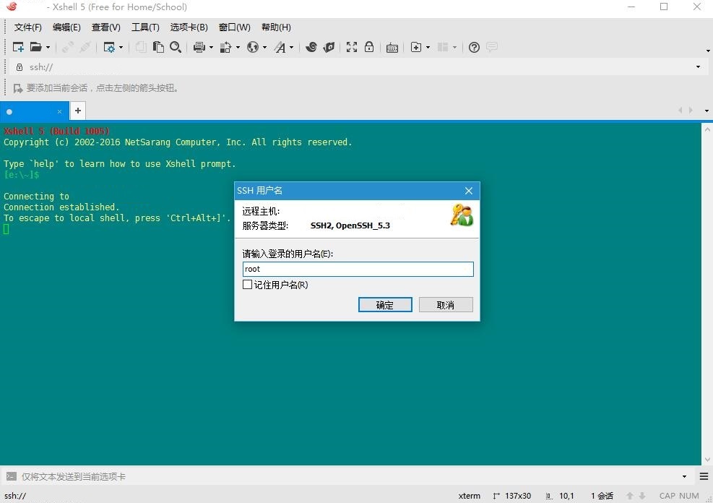Click the tab arrangement layout icon
713x503 pixels.
coord(442,47)
